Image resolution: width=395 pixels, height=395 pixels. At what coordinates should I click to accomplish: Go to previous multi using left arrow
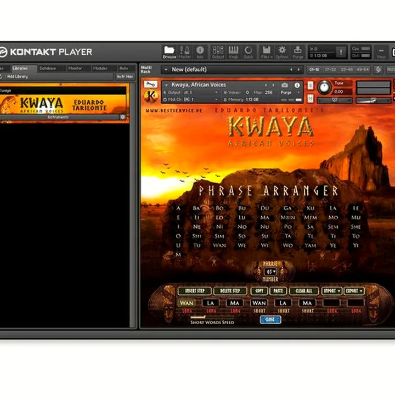pos(291,70)
